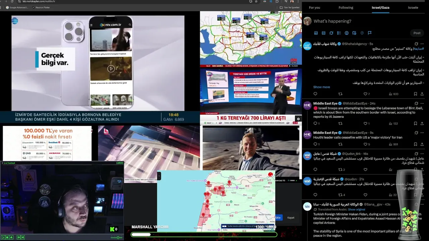The width and height of the screenshot is (429, 241).
Task: Add media to the new post
Action: (x=316, y=33)
